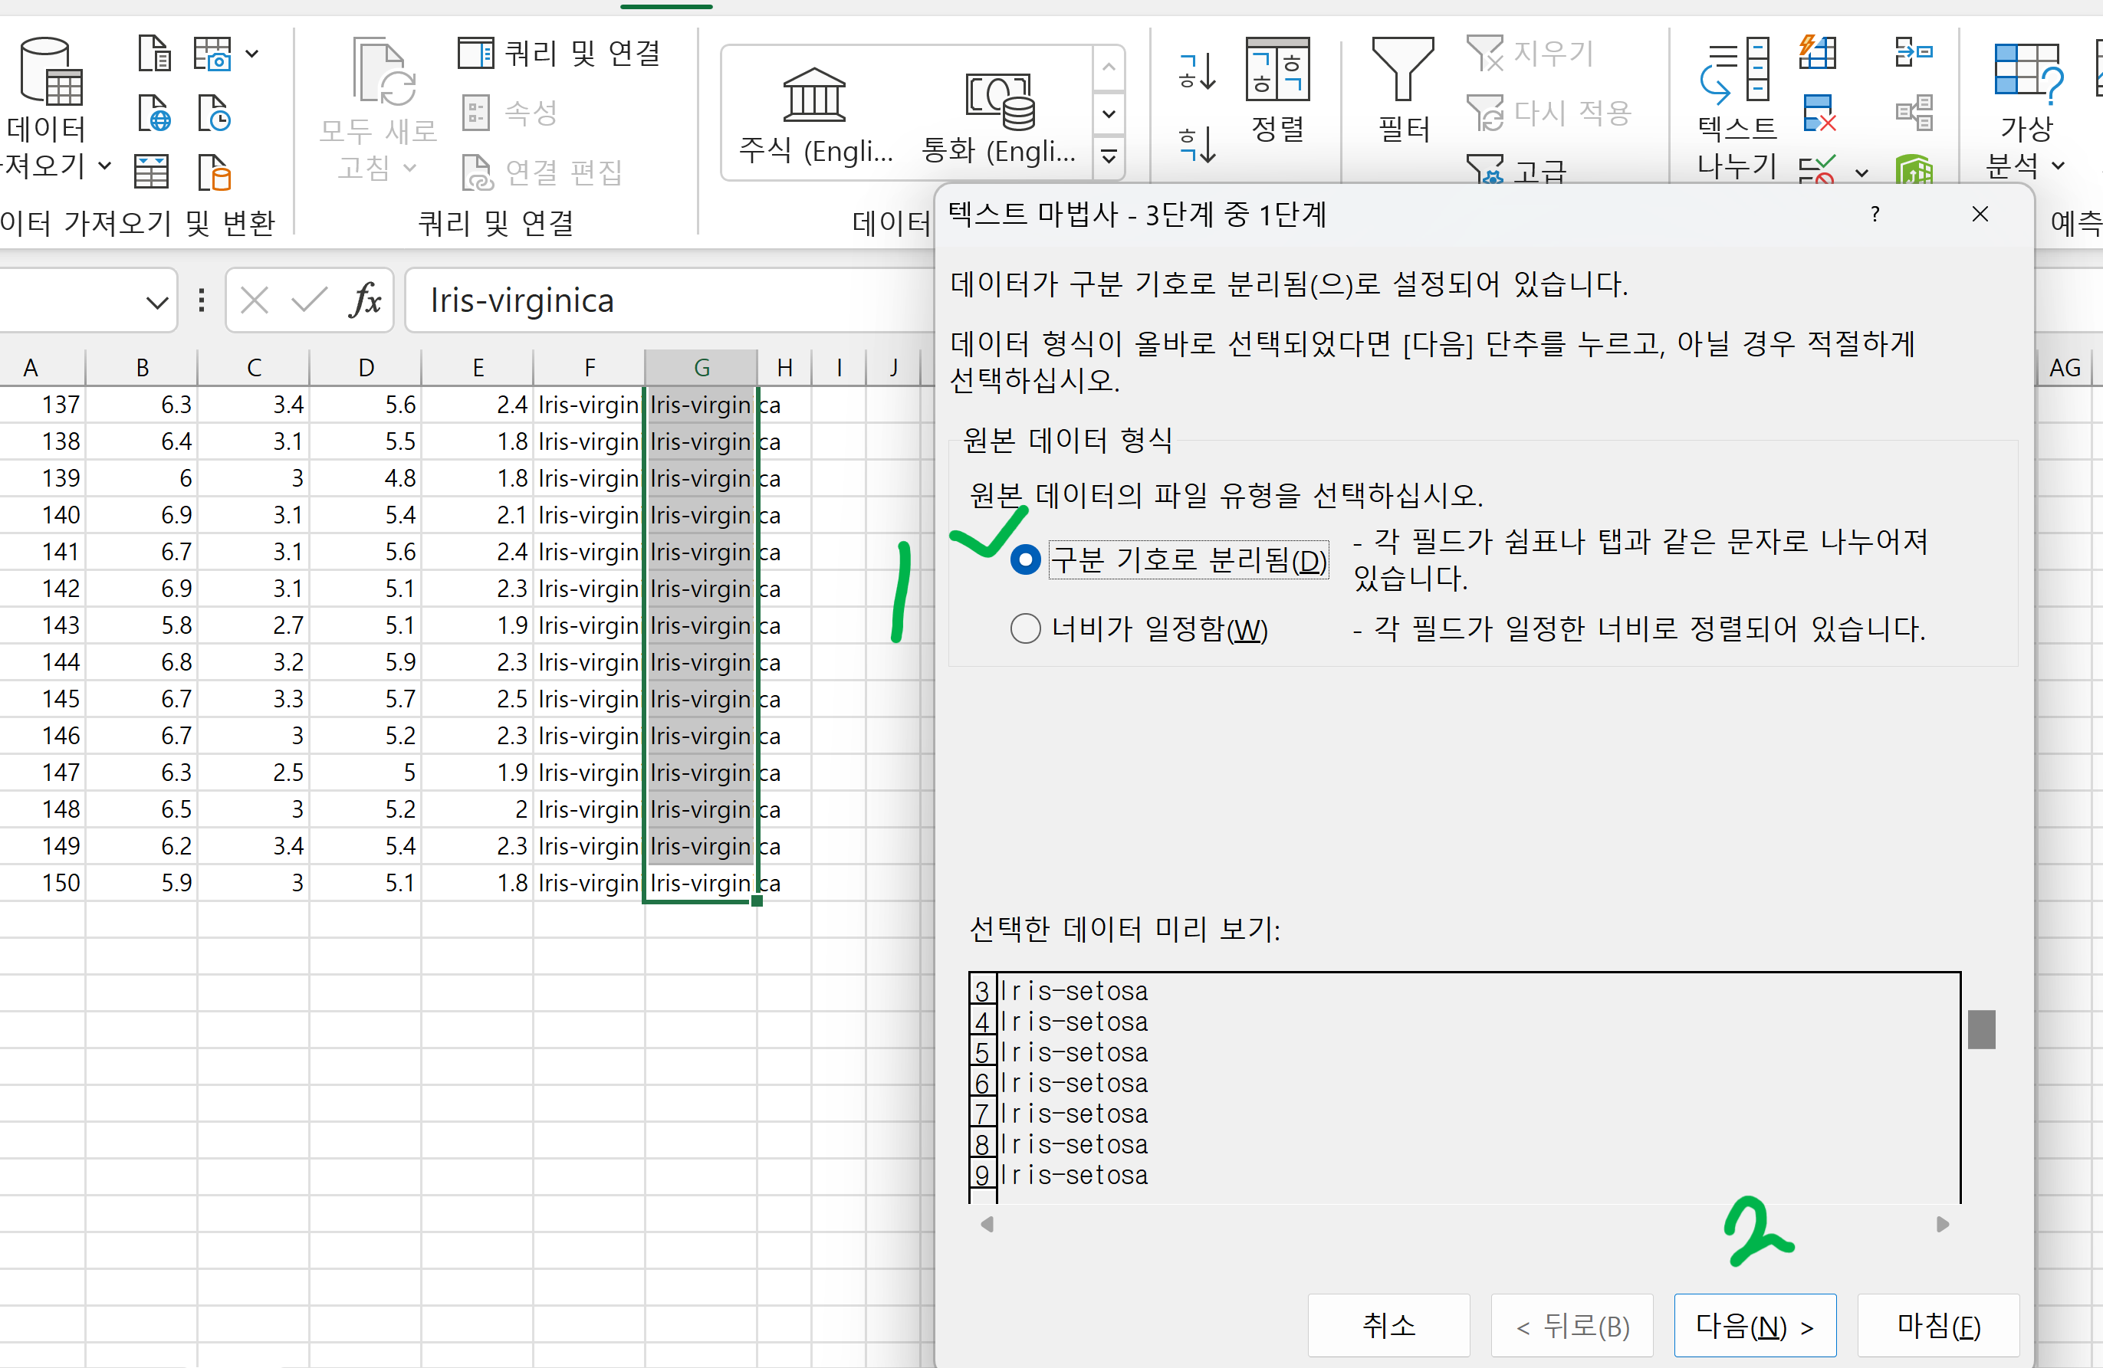Screen dimensions: 2103x1368
Task: Select column G header
Action: [x=701, y=367]
